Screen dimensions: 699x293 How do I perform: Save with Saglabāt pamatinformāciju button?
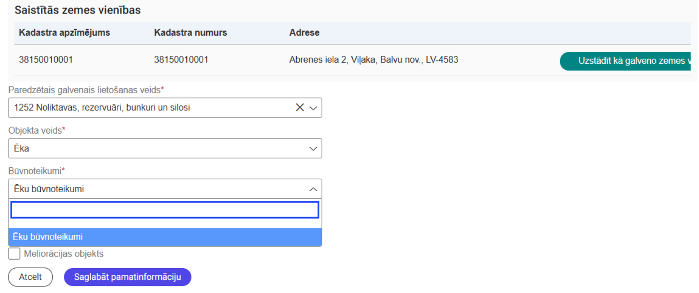[127, 277]
